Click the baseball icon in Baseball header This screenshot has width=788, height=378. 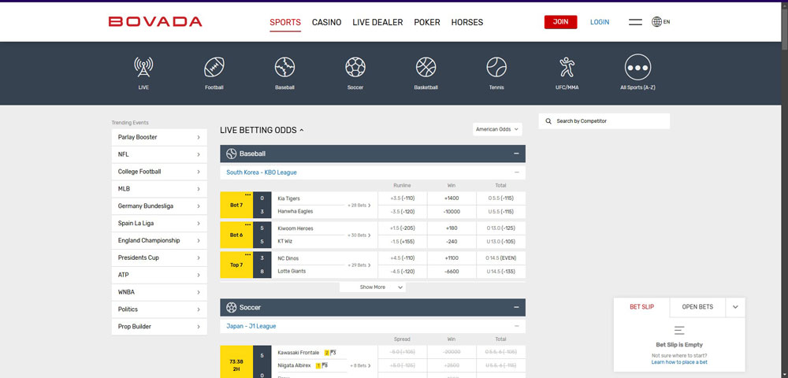pos(231,154)
